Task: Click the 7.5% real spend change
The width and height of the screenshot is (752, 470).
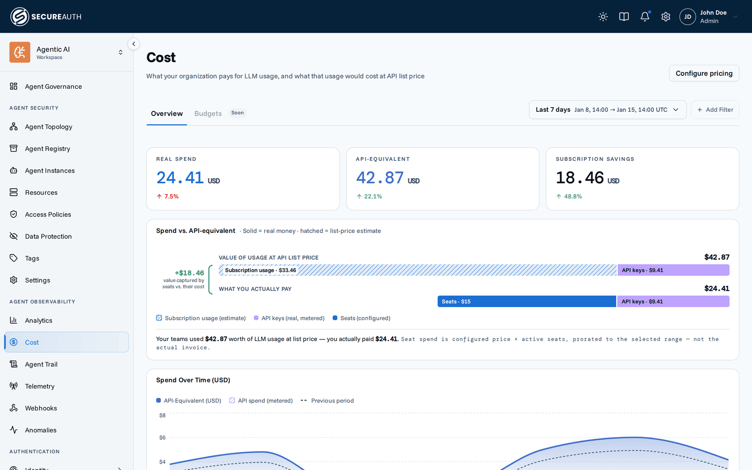Action: [x=168, y=196]
